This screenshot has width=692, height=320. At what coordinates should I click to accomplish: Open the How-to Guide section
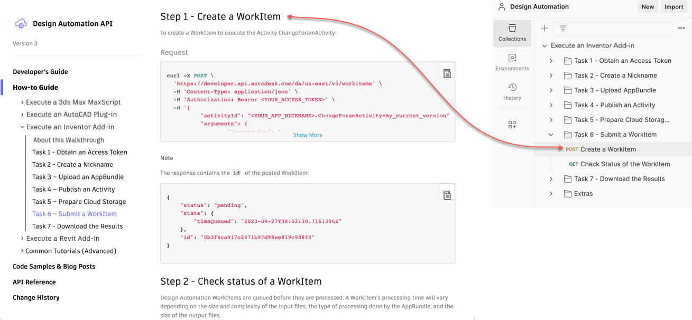[35, 88]
